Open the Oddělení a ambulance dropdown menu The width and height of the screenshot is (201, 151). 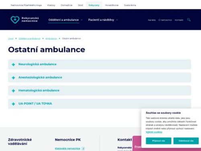pyautogui.click(x=65, y=20)
